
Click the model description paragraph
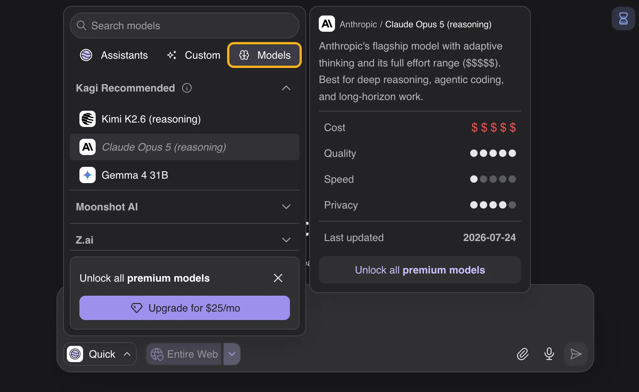tap(411, 71)
